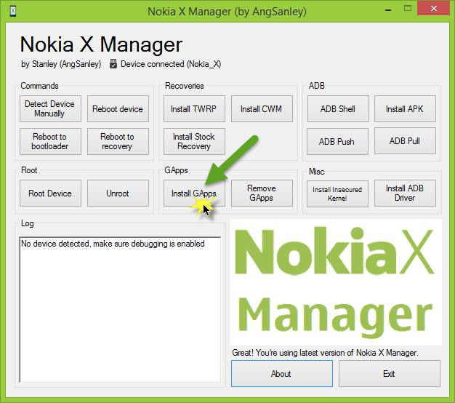Screen dimensions: 455x403
Task: Click ADB Push button
Action: [x=337, y=141]
